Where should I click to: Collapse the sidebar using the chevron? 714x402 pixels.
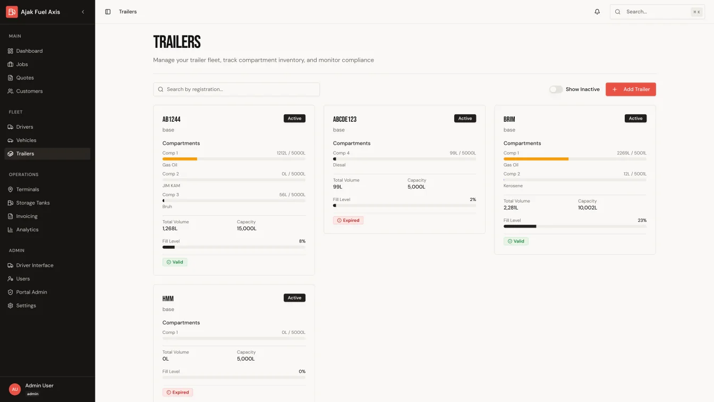tap(83, 11)
